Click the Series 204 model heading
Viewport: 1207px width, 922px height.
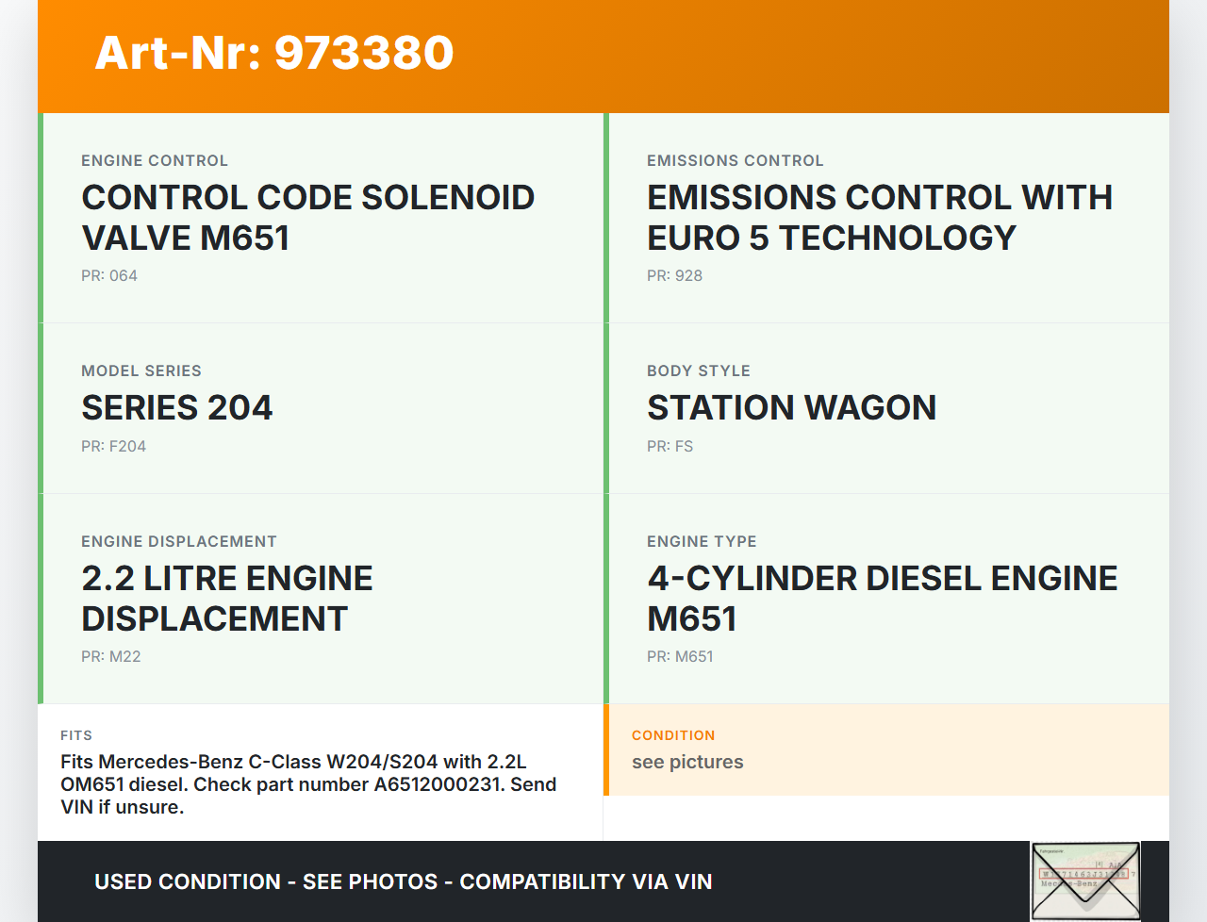coord(177,408)
